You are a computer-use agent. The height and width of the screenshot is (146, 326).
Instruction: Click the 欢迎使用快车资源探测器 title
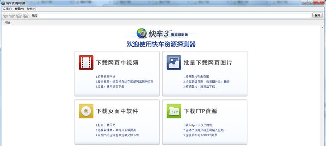coord(161,44)
